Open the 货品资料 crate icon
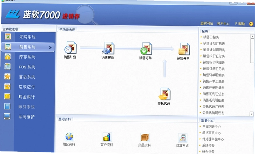This screenshot has height=154, width=255. point(145,138)
